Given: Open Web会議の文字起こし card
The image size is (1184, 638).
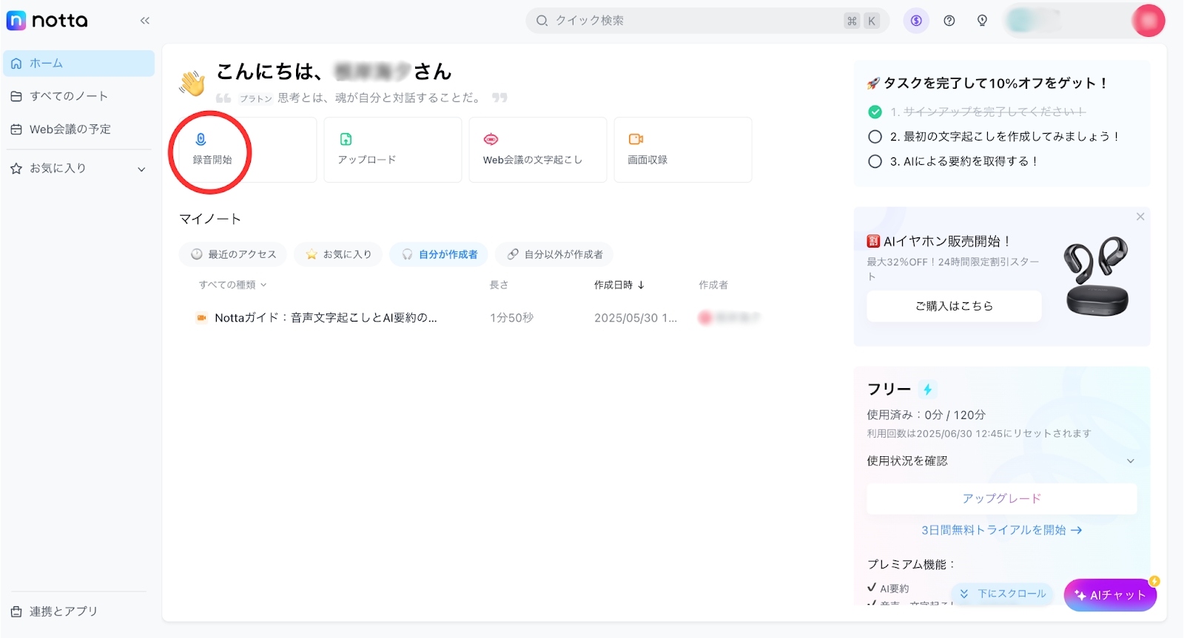Looking at the screenshot, I should click(x=537, y=149).
